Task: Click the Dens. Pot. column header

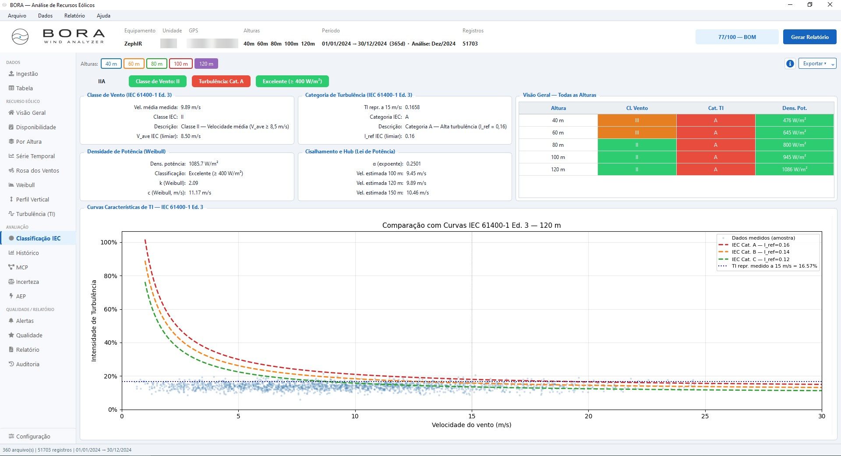Action: click(795, 108)
